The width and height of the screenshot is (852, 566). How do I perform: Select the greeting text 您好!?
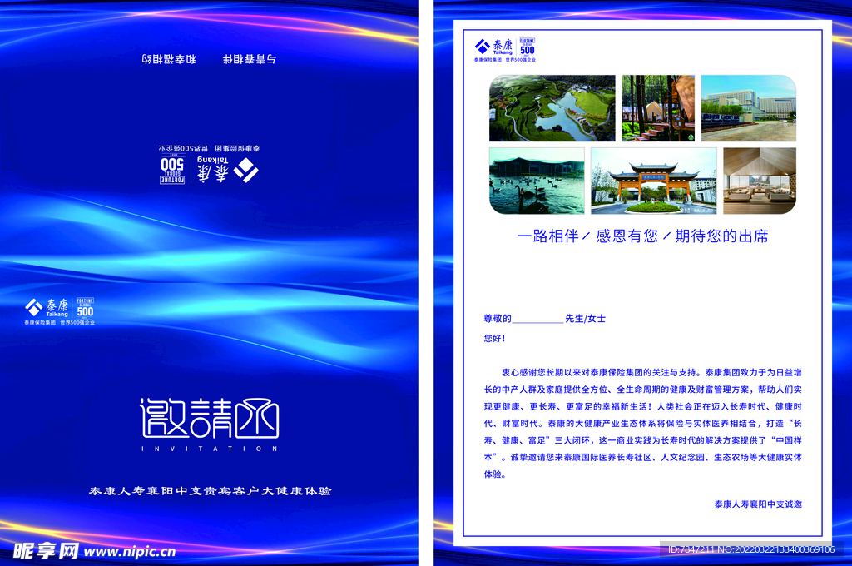[x=494, y=338]
